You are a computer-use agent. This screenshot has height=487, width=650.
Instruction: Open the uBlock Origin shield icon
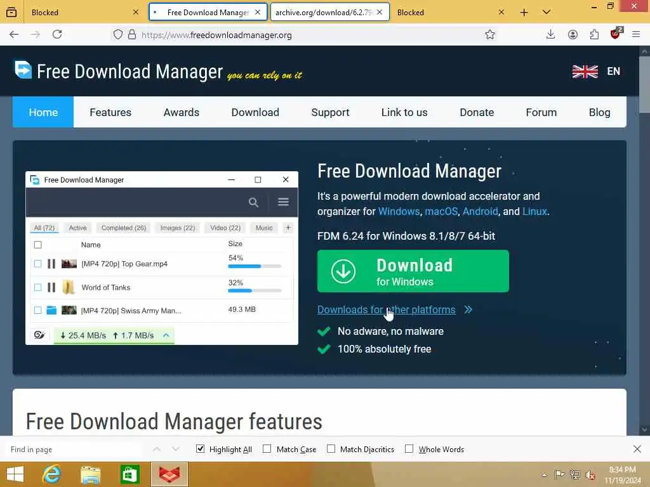pyautogui.click(x=616, y=34)
